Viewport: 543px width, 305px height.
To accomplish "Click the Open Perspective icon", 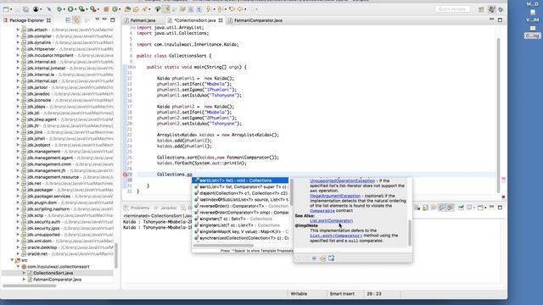I will 481,9.
